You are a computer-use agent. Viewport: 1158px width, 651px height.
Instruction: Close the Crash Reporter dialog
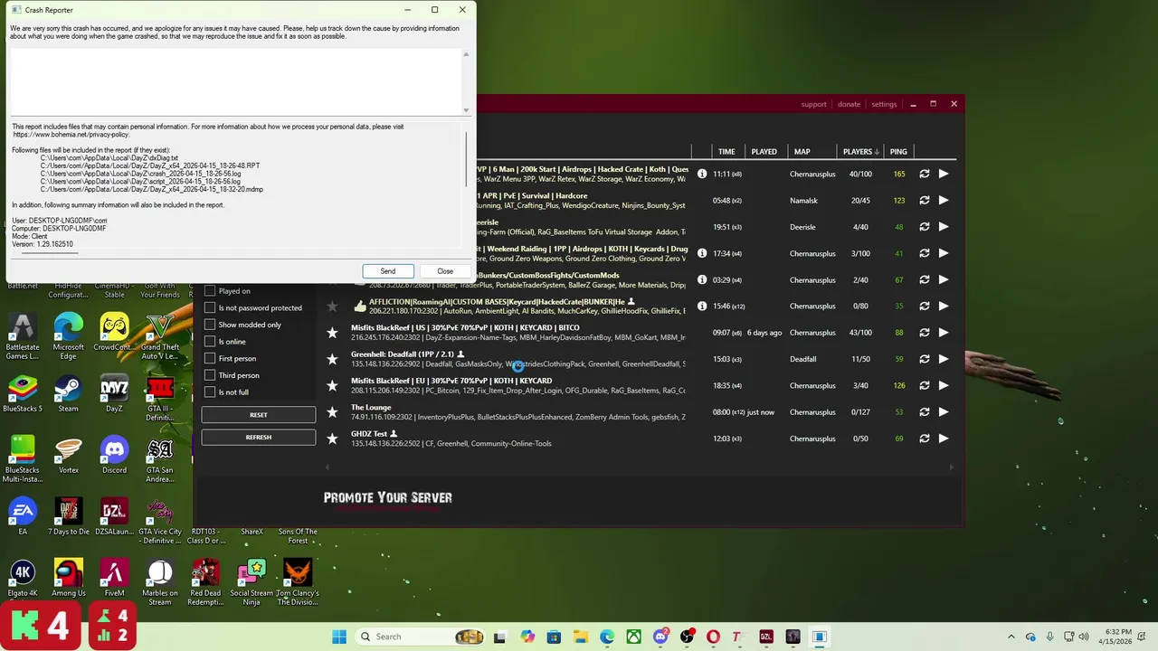(x=445, y=271)
